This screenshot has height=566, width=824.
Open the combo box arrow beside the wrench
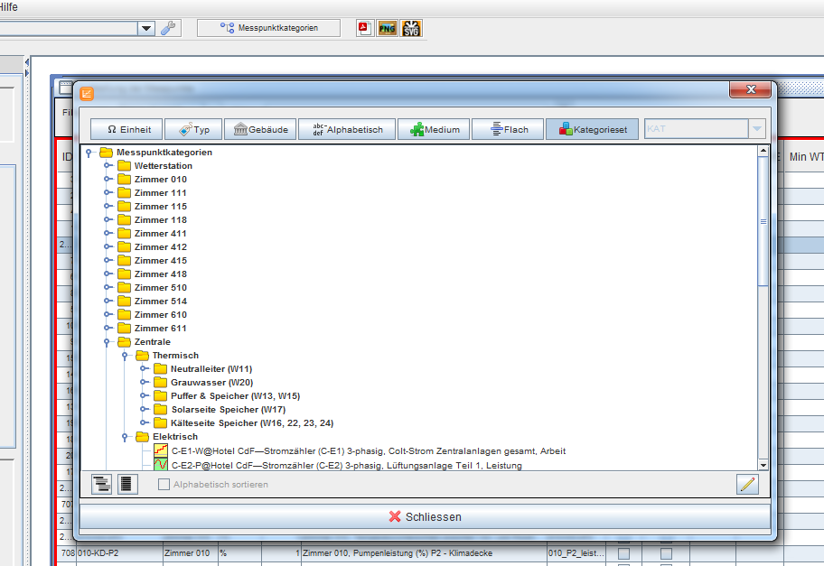(146, 28)
